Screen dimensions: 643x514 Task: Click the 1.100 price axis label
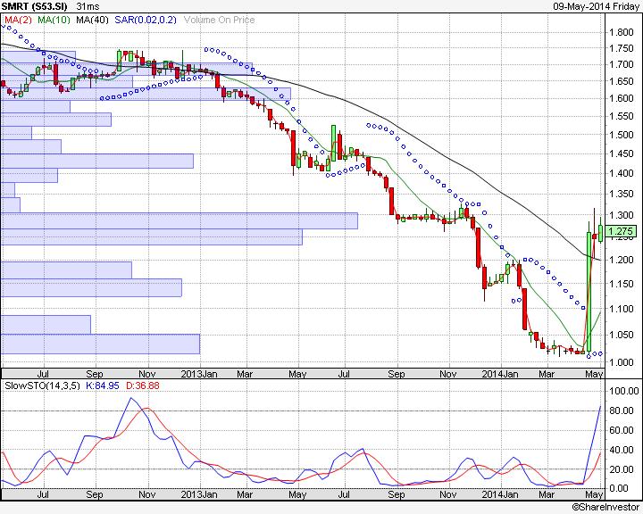622,309
